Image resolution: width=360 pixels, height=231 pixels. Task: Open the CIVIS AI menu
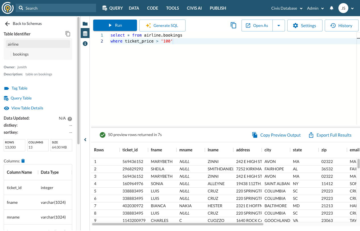point(194,8)
